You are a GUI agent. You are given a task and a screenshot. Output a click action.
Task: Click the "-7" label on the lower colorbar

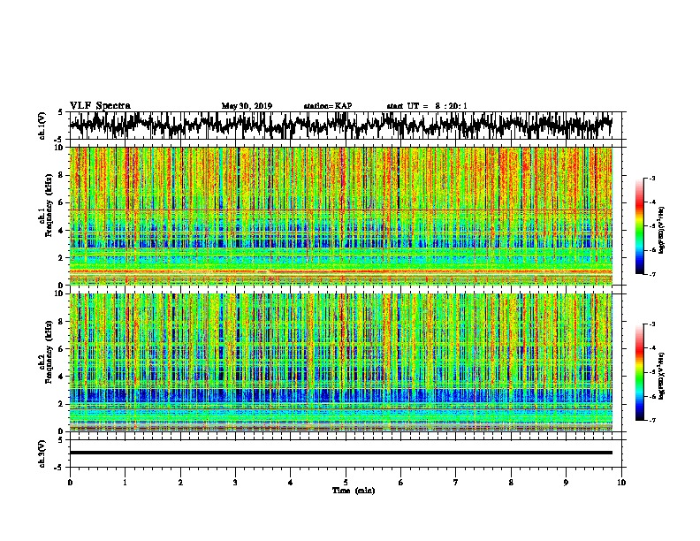click(x=652, y=421)
